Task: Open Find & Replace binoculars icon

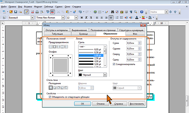Action: (x=112, y=12)
